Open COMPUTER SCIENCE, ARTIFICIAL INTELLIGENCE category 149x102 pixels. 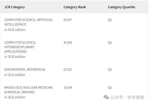click(x=29, y=22)
